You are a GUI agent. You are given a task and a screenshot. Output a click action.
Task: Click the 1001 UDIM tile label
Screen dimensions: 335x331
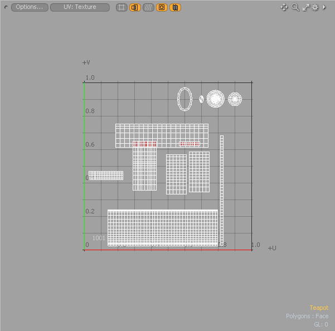coord(99,238)
